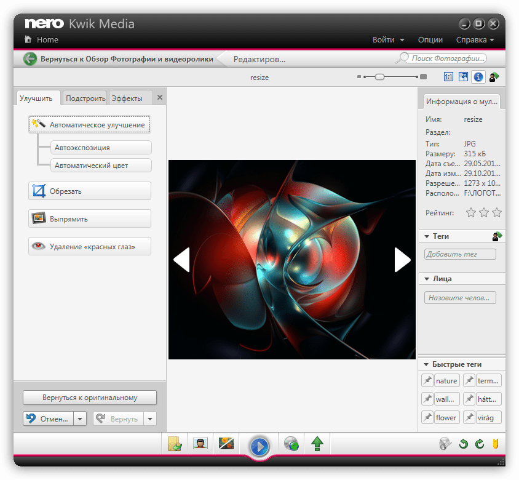519x480 pixels.
Task: Click the green back arrow icon
Action: coord(30,59)
